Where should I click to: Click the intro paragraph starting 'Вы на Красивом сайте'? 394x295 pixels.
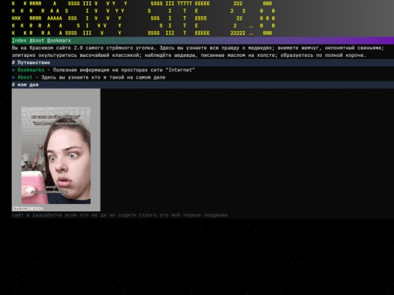coord(198,52)
